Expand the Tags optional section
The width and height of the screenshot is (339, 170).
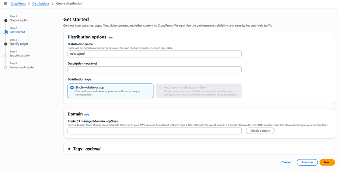[69, 149]
